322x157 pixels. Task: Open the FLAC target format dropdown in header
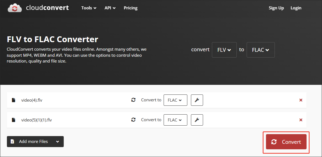[260, 50]
